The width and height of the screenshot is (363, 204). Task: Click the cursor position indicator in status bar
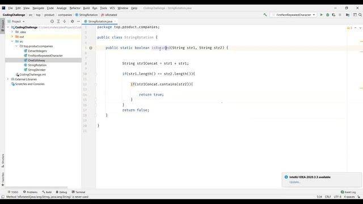click(x=319, y=197)
